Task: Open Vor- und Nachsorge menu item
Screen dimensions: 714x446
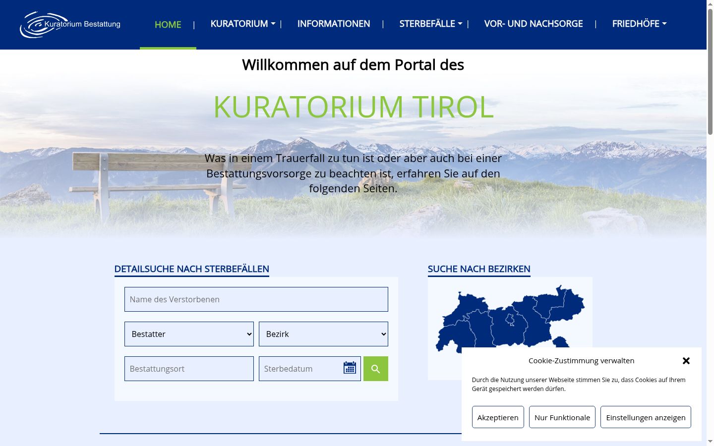Action: (534, 24)
